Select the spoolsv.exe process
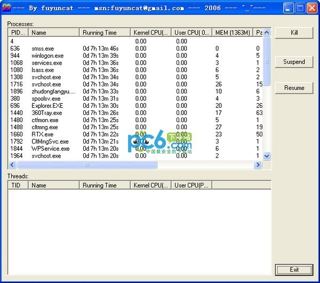 coord(46,99)
